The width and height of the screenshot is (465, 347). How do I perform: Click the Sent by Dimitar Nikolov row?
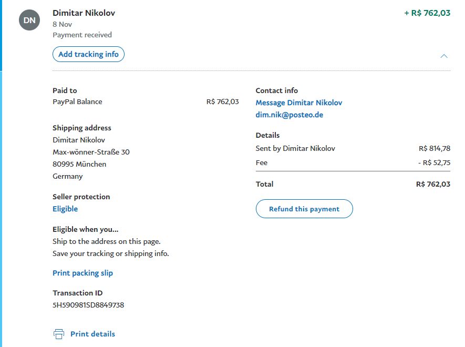(295, 148)
